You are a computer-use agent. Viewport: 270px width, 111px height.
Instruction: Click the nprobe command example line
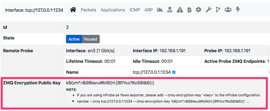pos(163,101)
